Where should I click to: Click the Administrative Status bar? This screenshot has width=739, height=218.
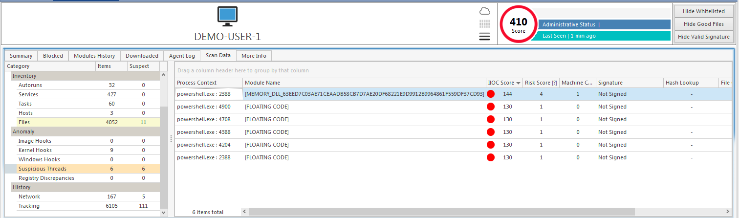click(604, 24)
